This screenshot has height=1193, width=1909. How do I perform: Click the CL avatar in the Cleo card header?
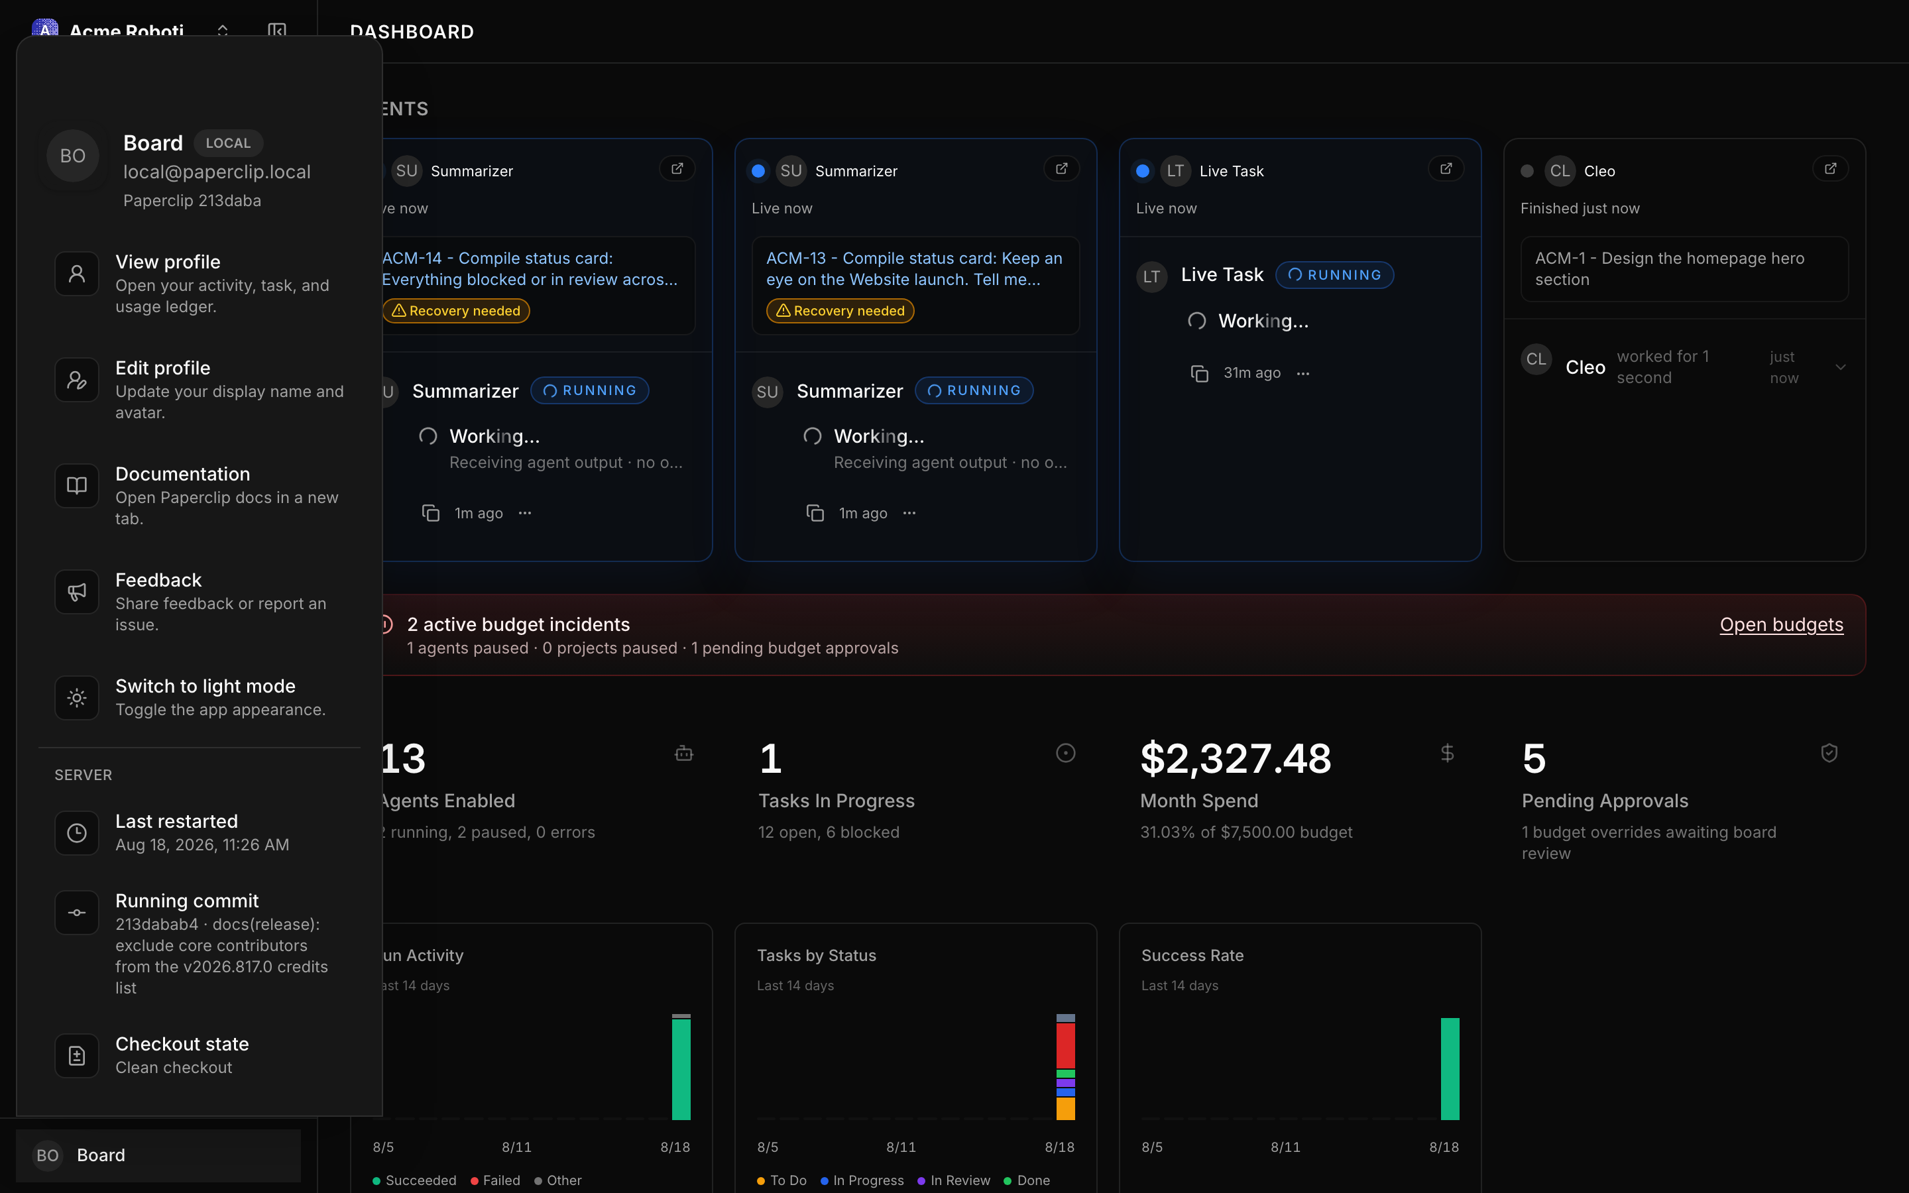pyautogui.click(x=1560, y=171)
